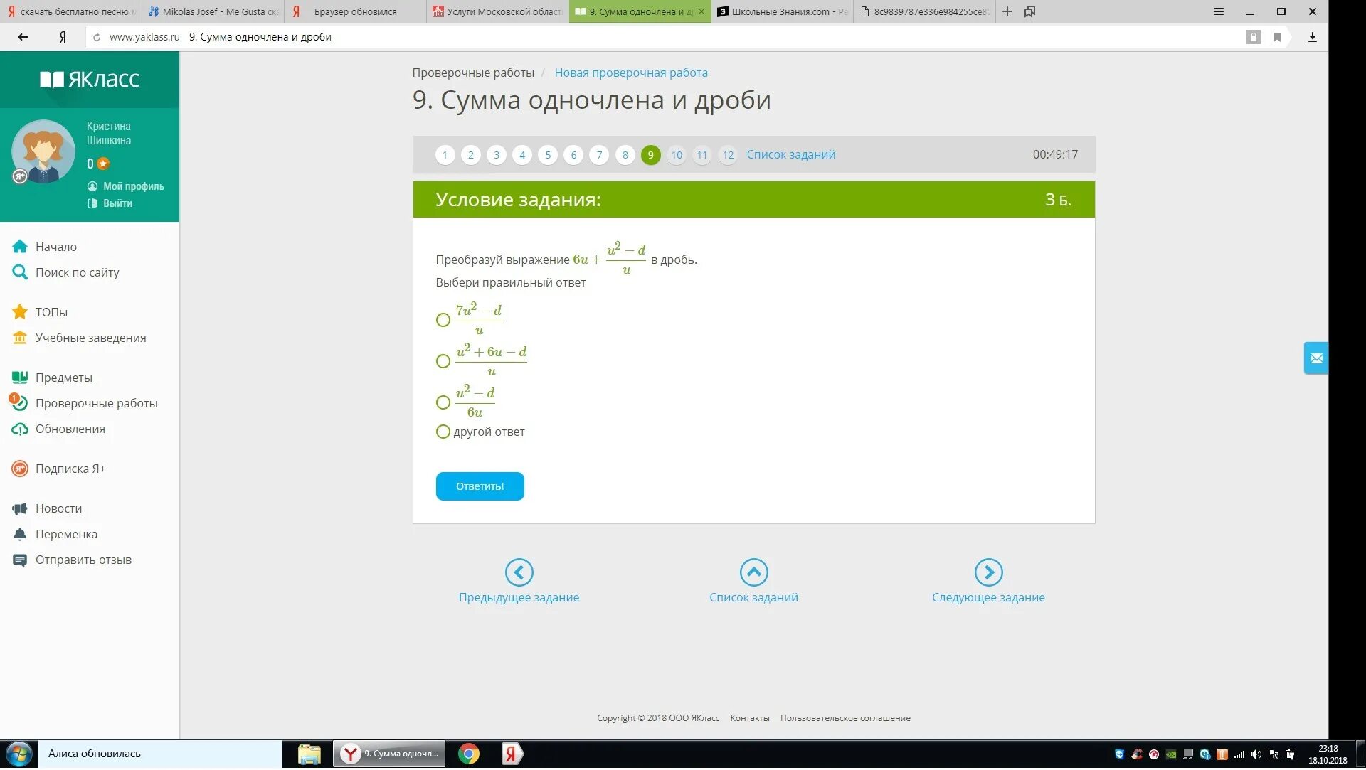This screenshot has width=1366, height=770.
Task: Click the ТОПы star icon
Action: 20,312
